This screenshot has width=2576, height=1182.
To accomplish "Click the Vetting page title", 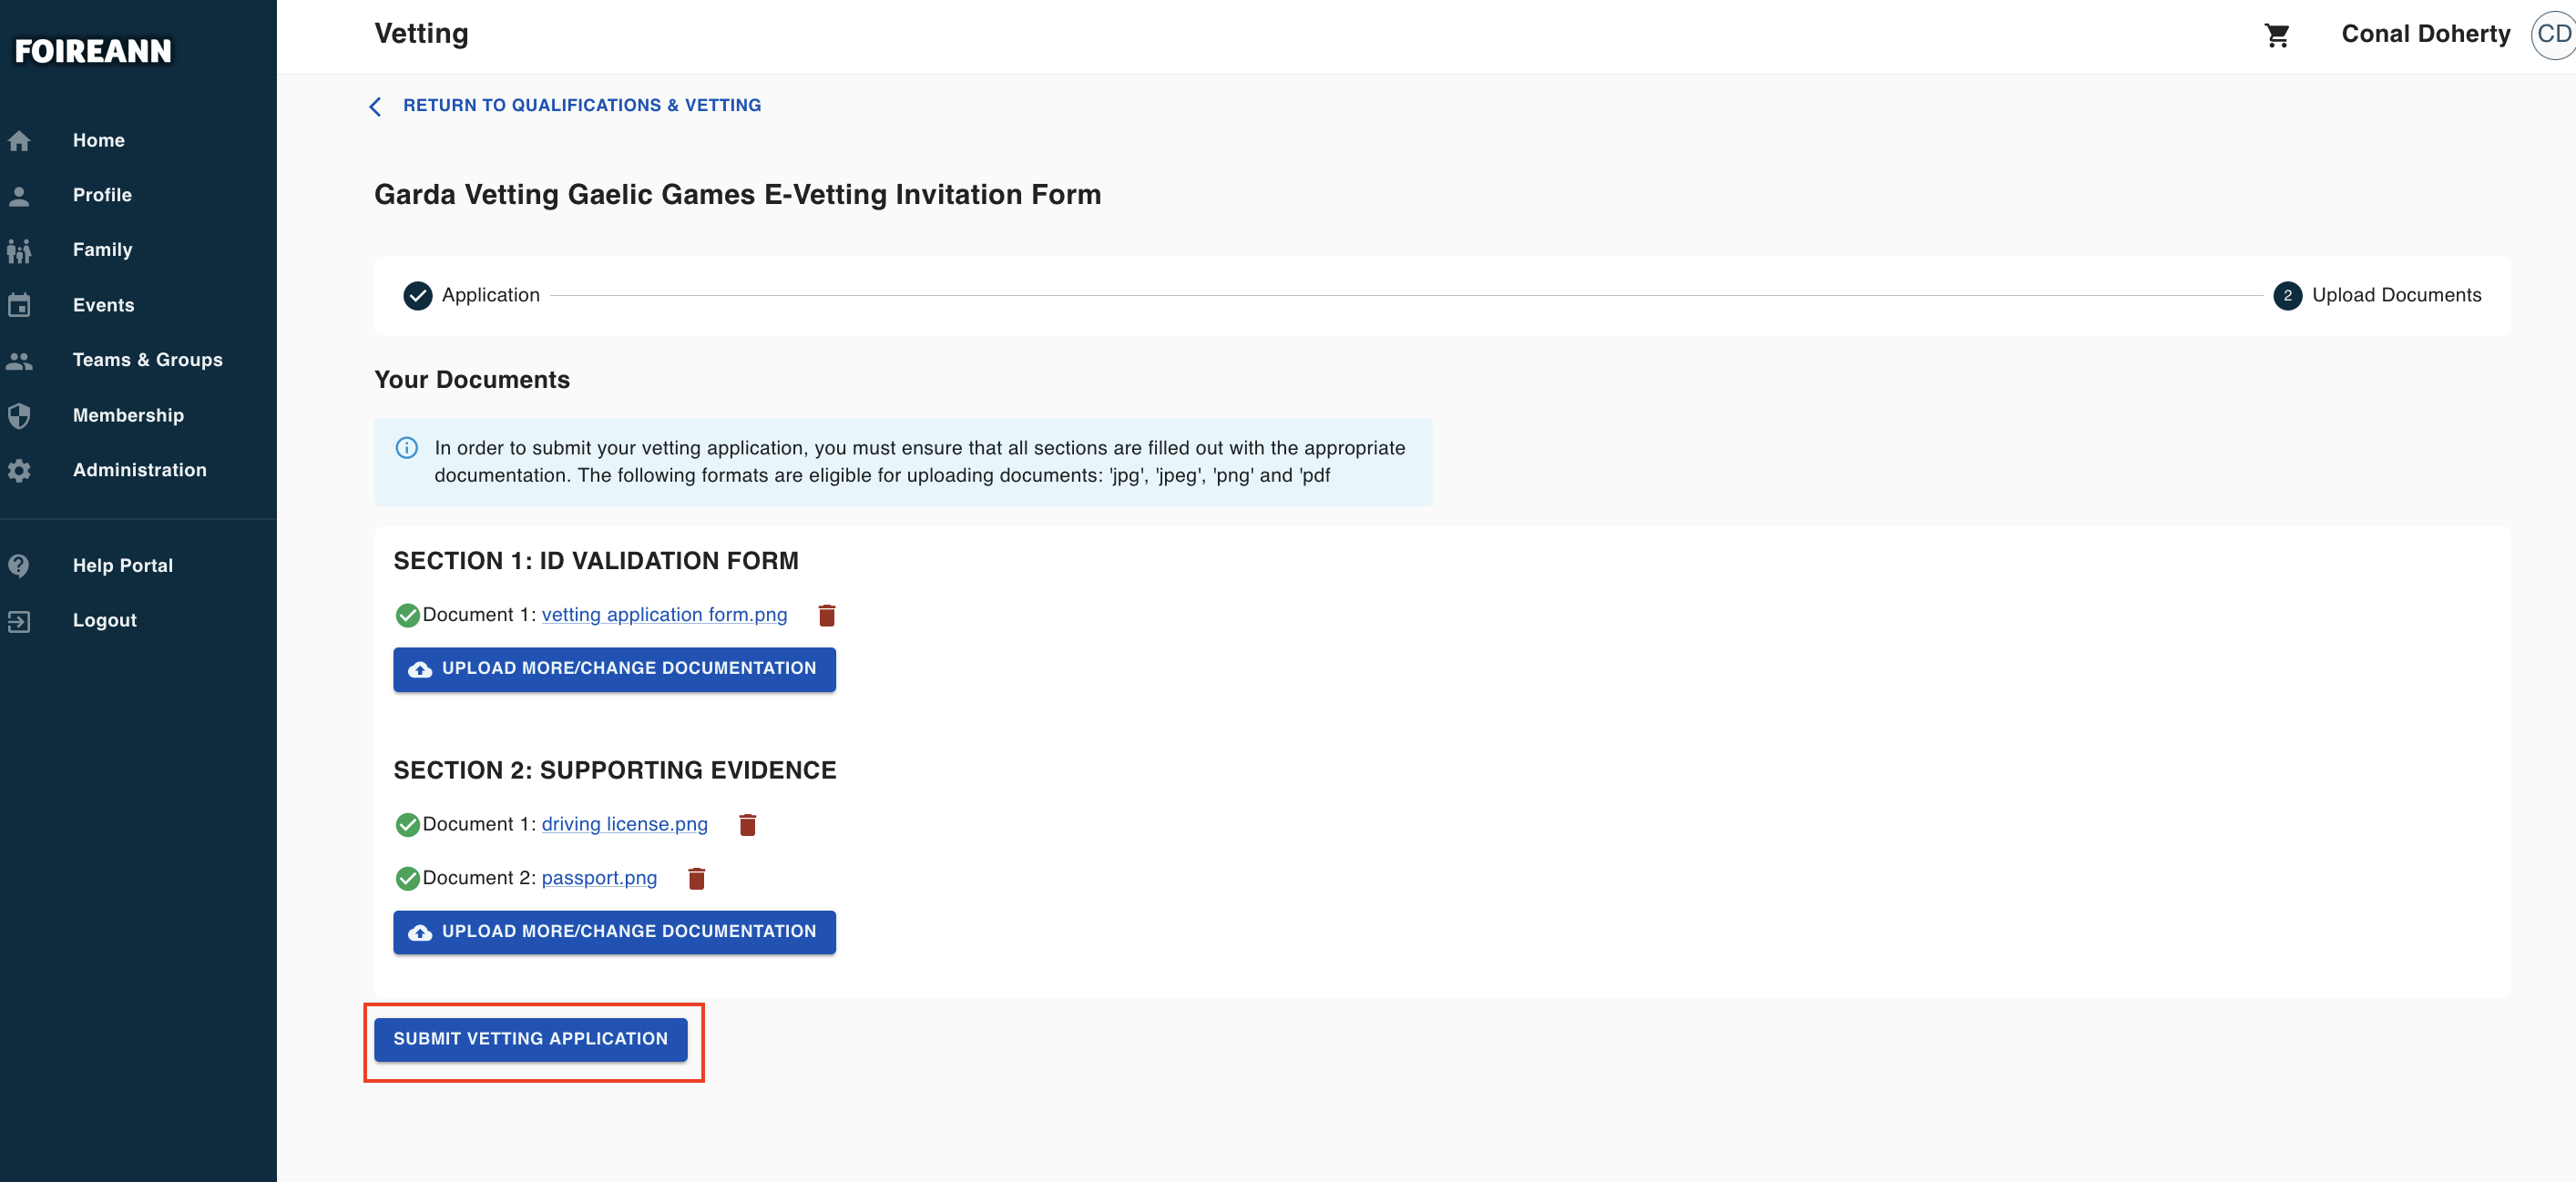I will 421,34.
